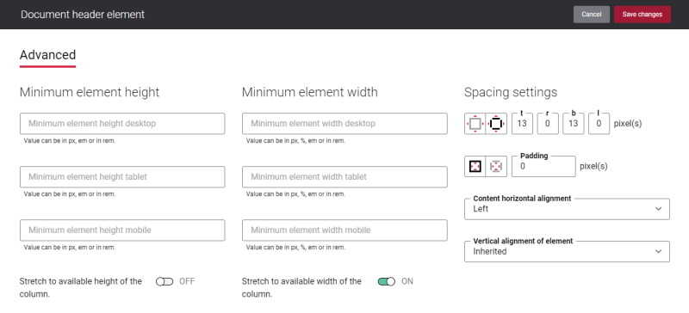Screen dimensions: 689x313
Task: Click the Padding value field
Action: pos(543,166)
